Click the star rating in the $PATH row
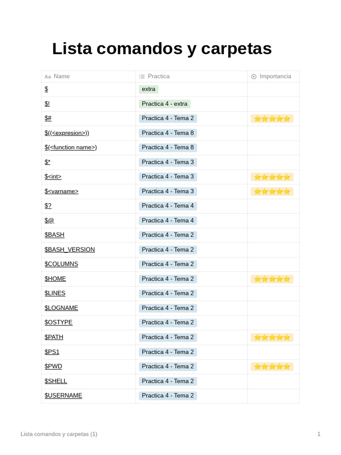 point(272,337)
